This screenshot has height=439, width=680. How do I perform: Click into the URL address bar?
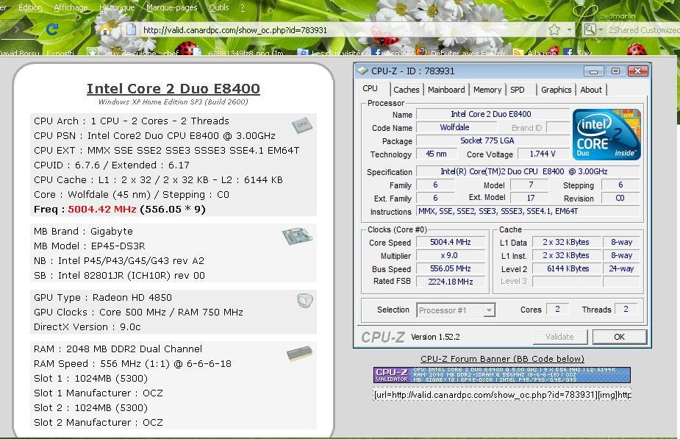tap(334, 30)
